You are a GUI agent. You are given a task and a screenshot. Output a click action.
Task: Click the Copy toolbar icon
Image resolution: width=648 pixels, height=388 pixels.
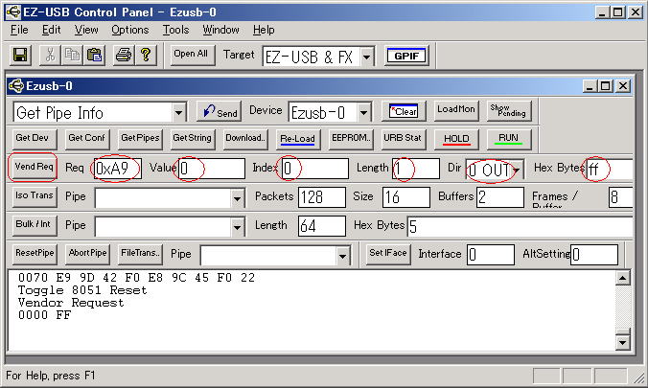[72, 55]
